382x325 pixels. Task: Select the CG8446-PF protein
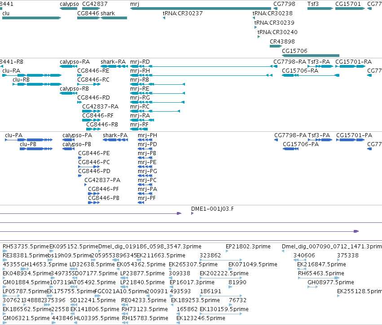tap(94, 193)
